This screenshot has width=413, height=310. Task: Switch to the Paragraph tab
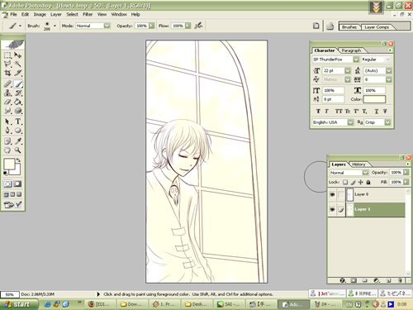pyautogui.click(x=351, y=50)
